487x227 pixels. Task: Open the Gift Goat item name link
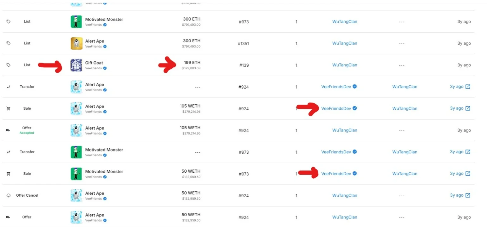(x=94, y=63)
